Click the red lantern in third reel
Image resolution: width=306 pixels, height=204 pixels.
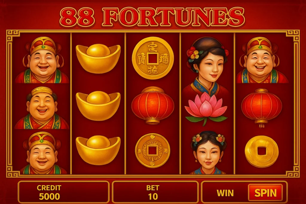coord(153,105)
